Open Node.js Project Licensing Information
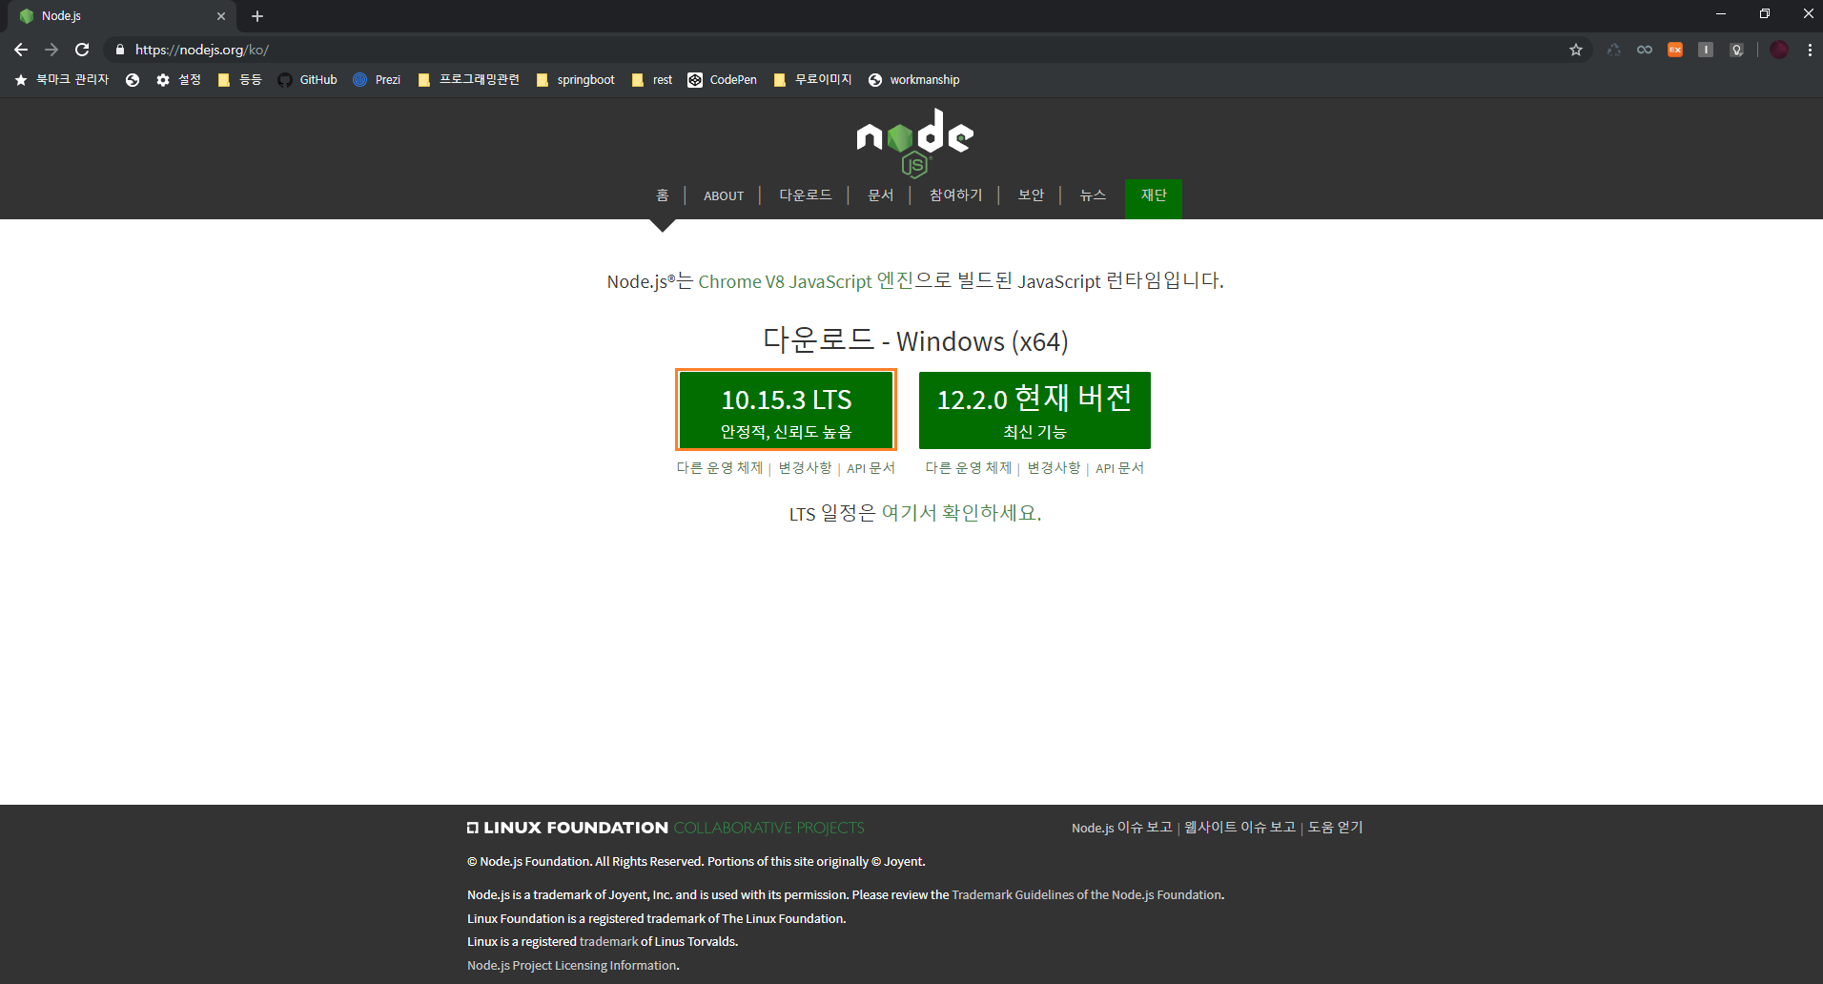 pos(571,966)
